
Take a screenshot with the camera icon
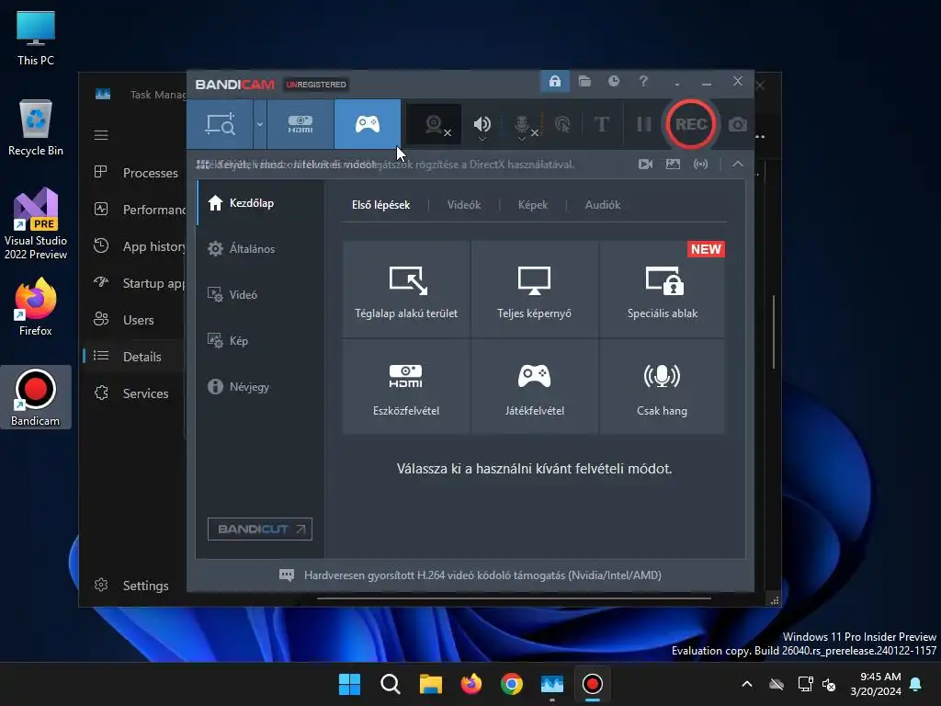(x=738, y=124)
